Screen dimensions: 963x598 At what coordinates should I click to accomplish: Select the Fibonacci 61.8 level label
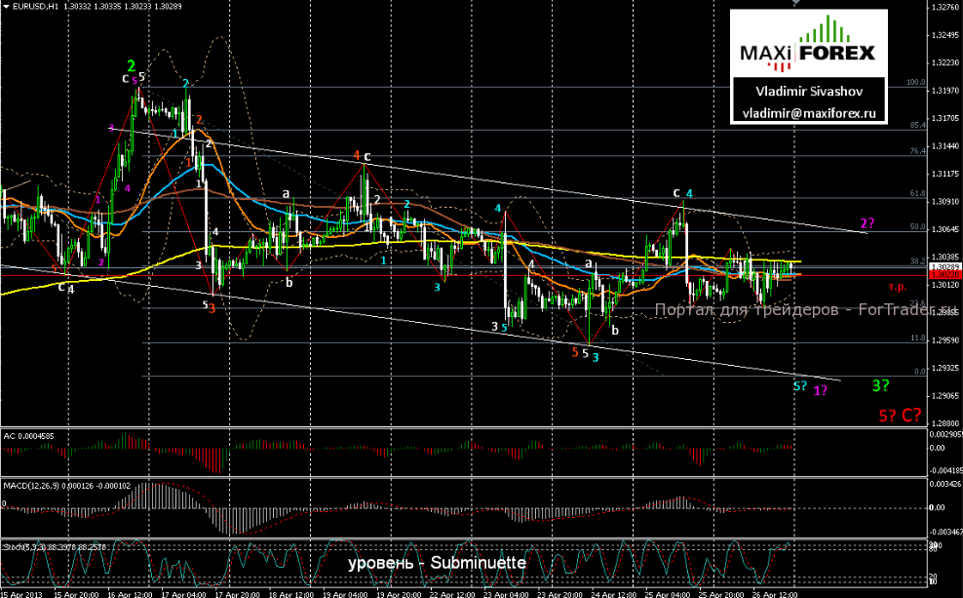(918, 193)
